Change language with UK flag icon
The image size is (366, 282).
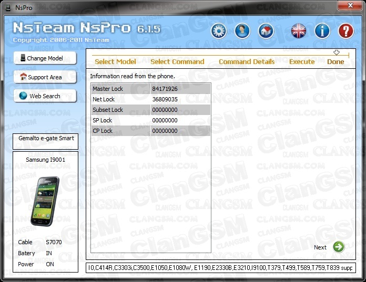pyautogui.click(x=299, y=31)
